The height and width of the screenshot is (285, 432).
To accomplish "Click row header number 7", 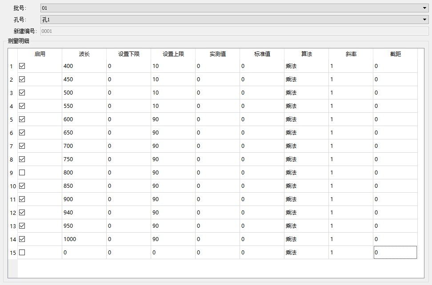I will click(12, 146).
